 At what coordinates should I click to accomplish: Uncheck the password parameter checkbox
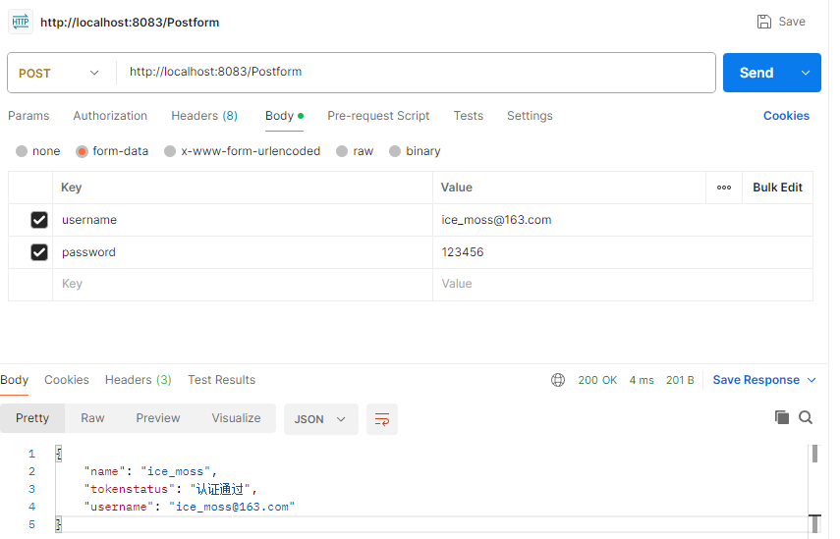[x=39, y=252]
